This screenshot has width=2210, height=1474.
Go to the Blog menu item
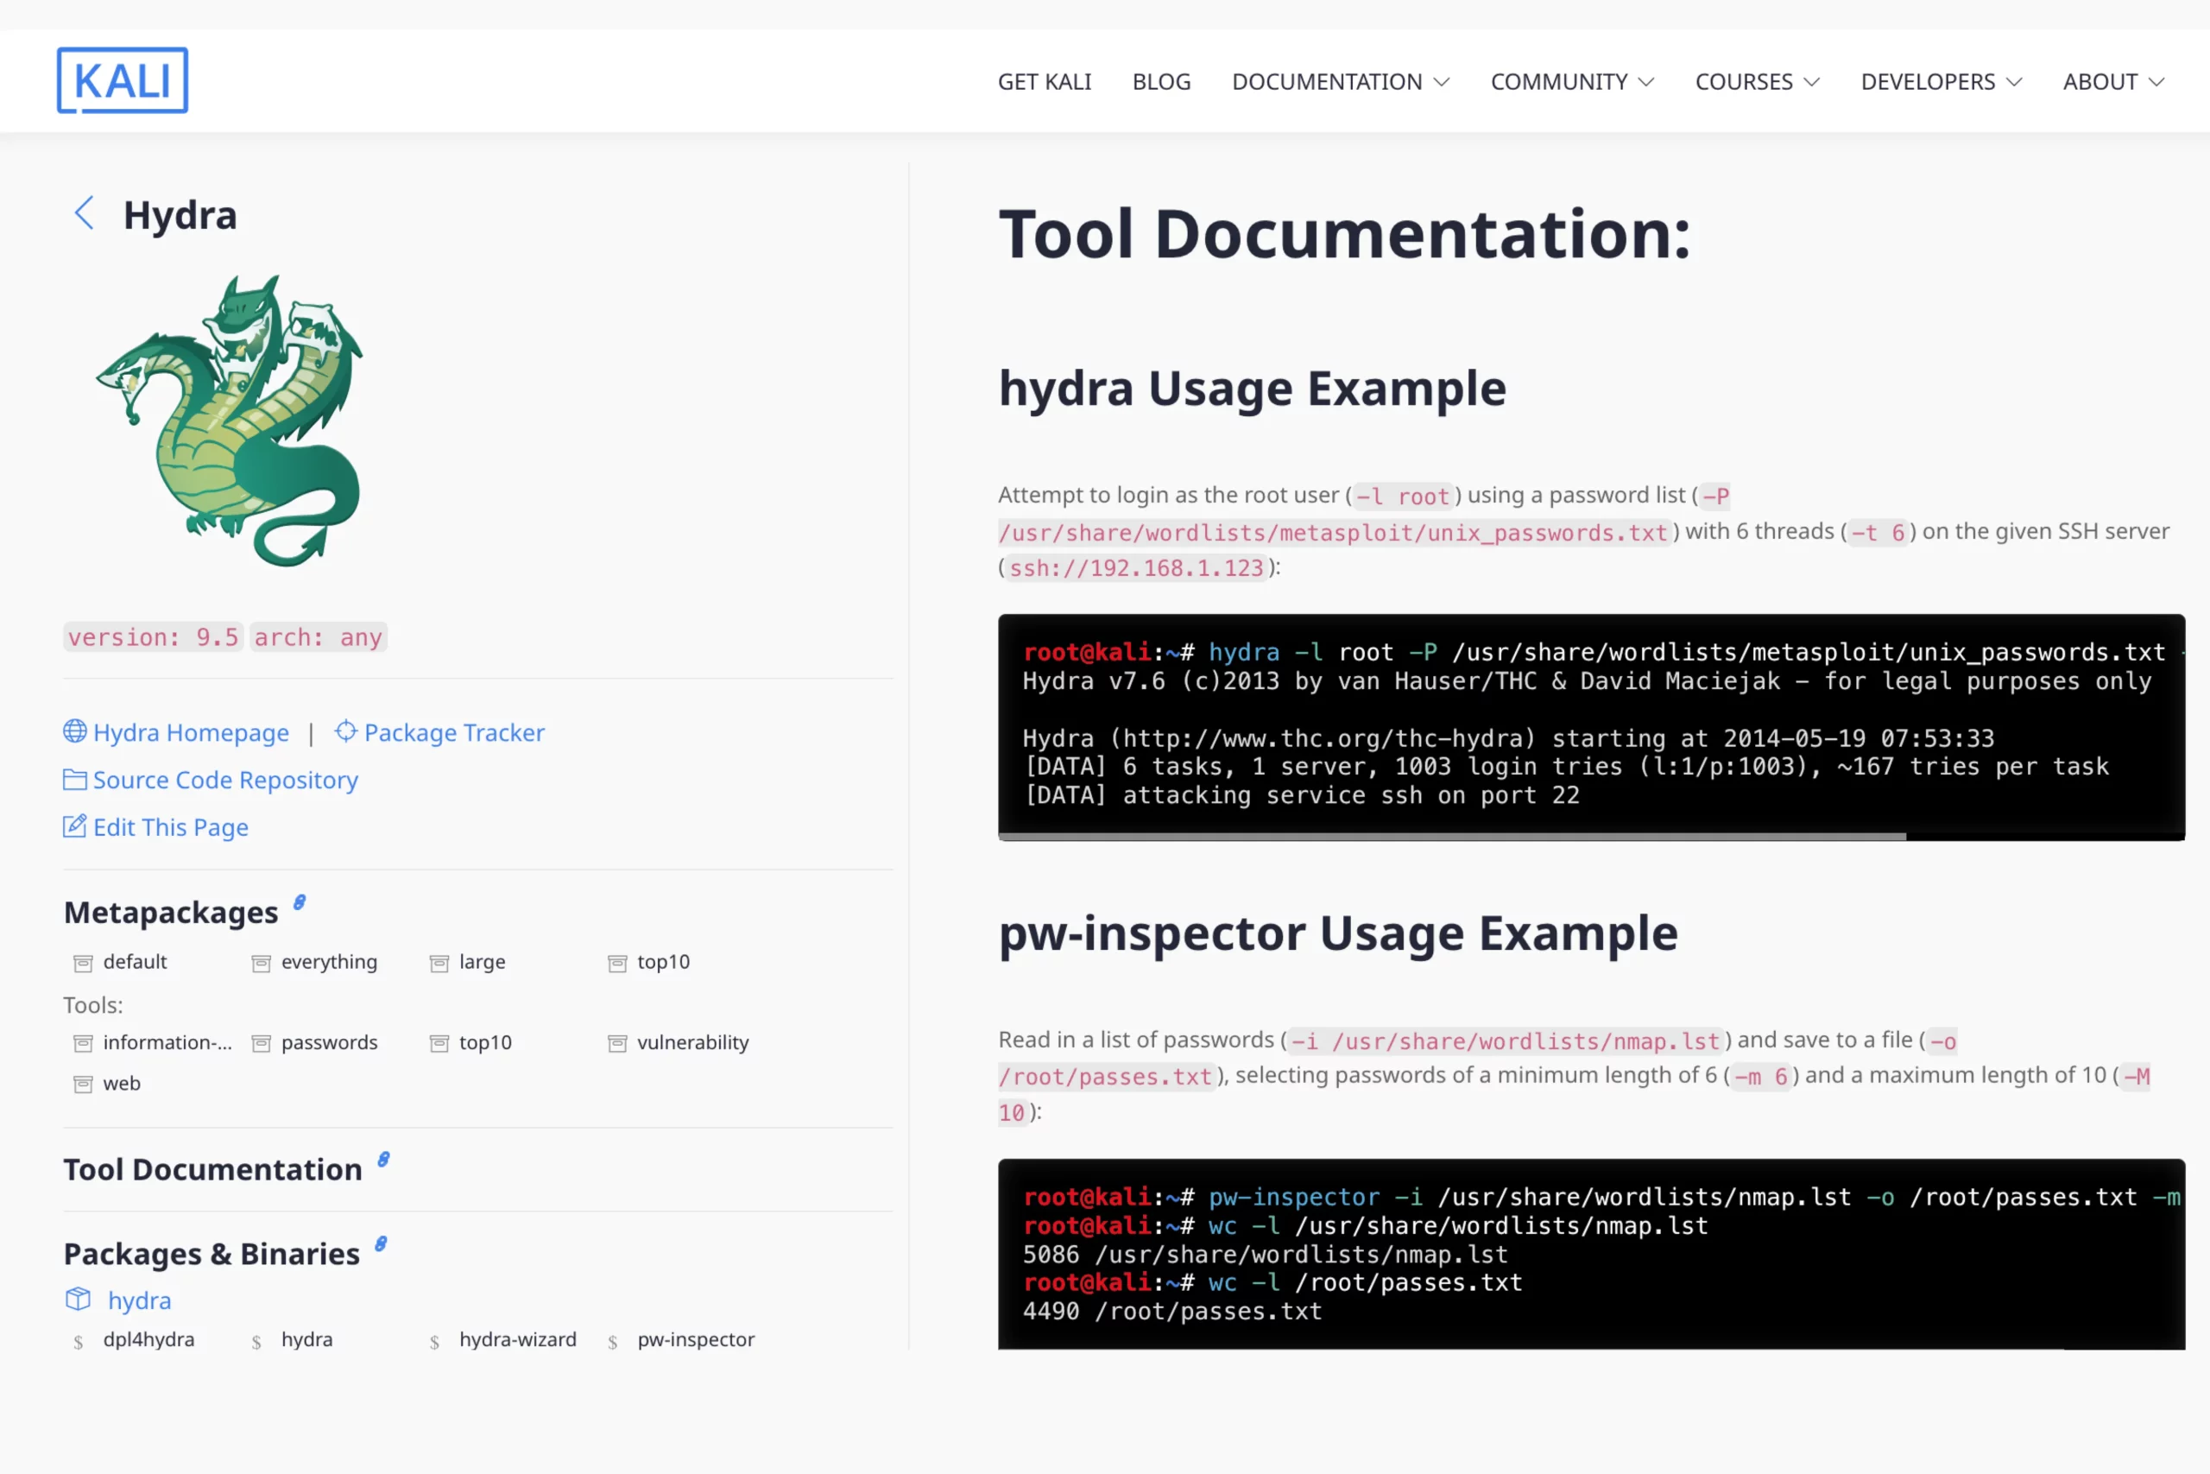pyautogui.click(x=1161, y=82)
